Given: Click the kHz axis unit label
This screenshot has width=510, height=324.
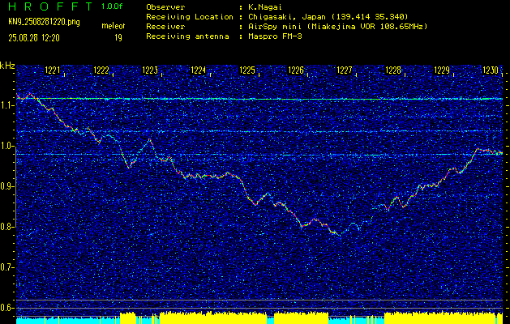Looking at the screenshot, I should 7,66.
